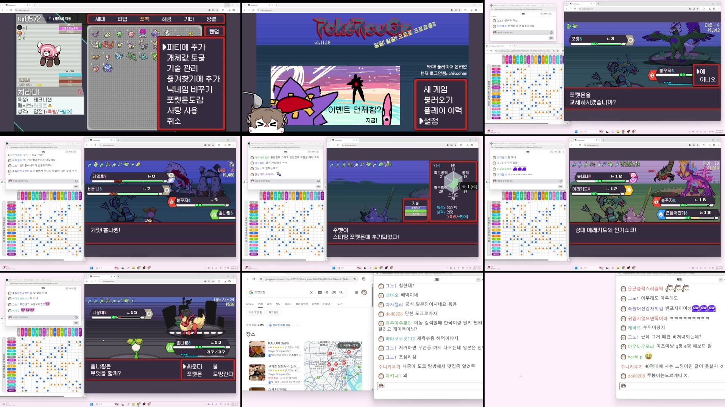Screen dimensions: 725x407
Task: Select the green blob Pokémon icon in the starter grid
Action: 119,34
